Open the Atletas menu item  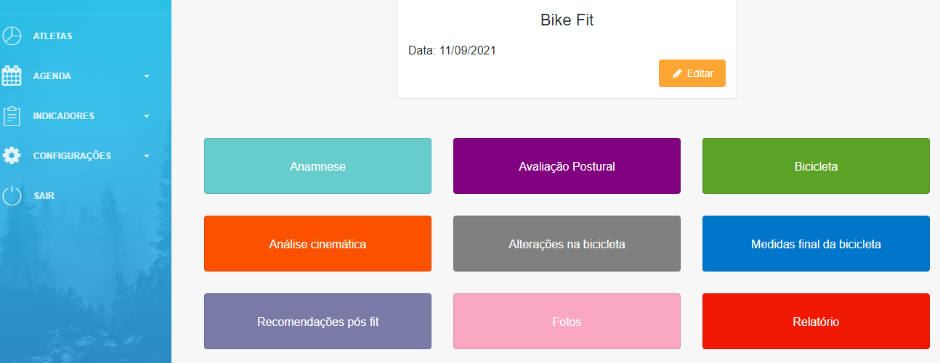(52, 36)
